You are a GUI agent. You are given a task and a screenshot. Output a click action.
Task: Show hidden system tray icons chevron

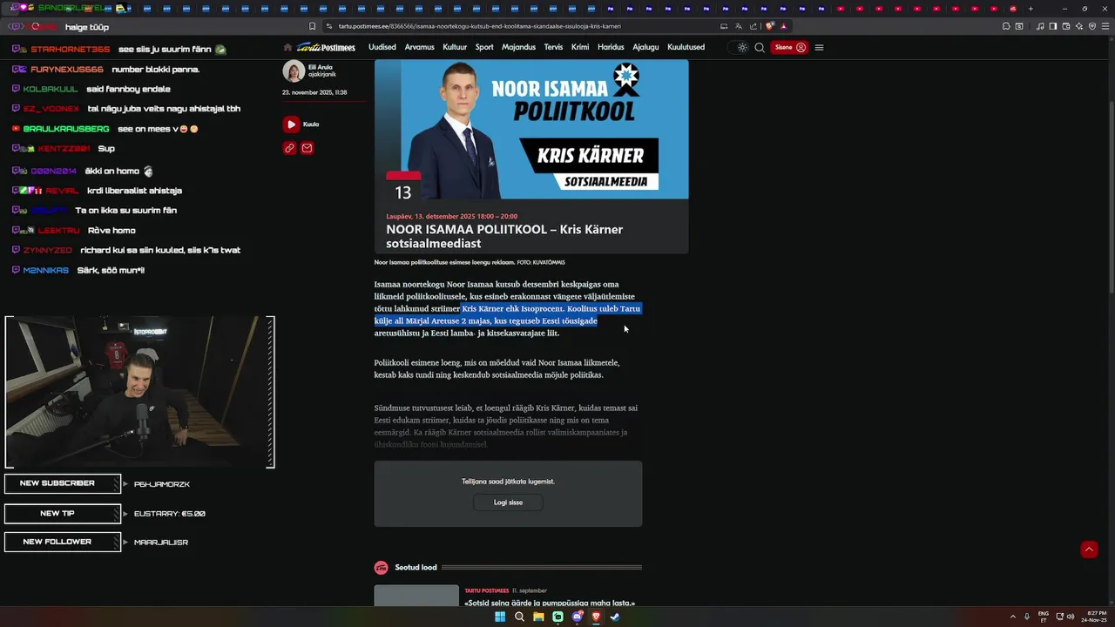pyautogui.click(x=1012, y=617)
